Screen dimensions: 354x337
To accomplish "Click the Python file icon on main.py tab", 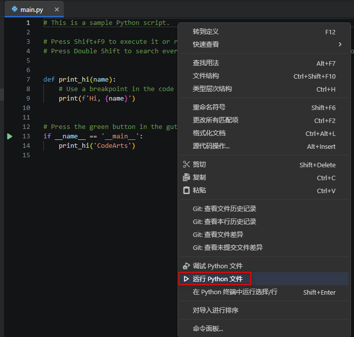I will [14, 9].
